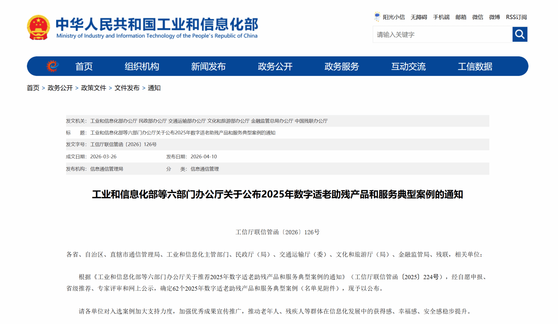Navigate to 互动交流 section
Screen dimensions: 558x324
408,66
